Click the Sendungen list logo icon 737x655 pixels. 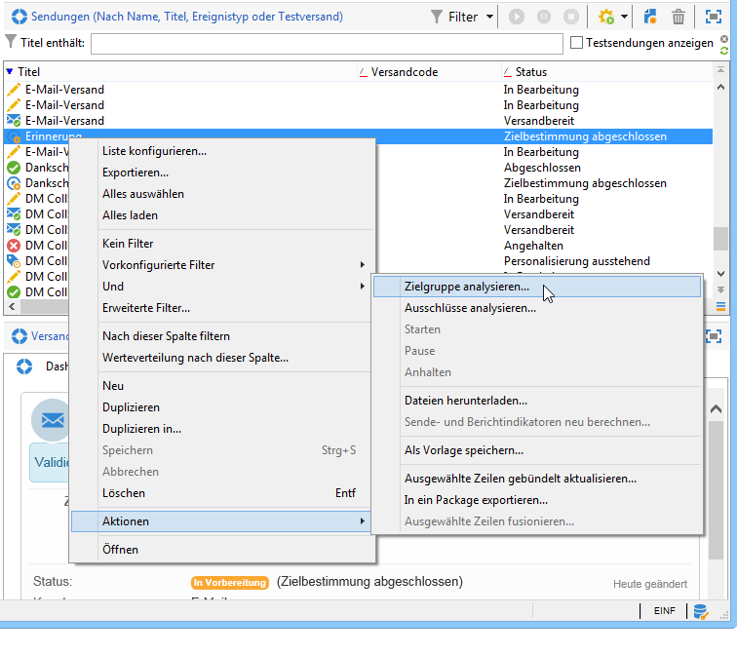[x=19, y=17]
